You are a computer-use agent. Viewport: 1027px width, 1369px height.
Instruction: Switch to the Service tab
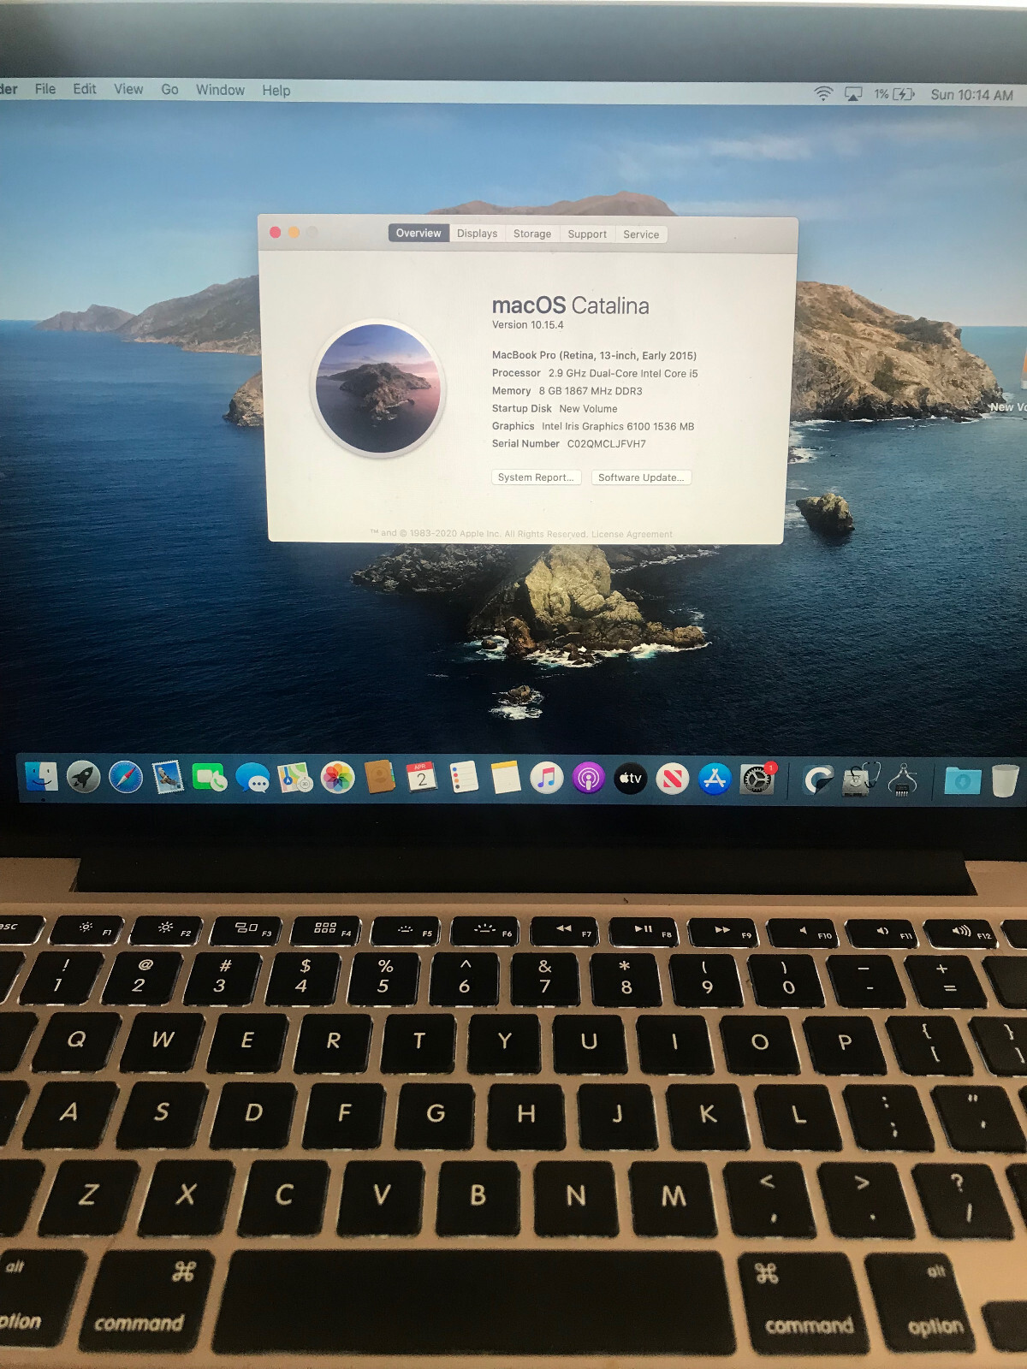pyautogui.click(x=641, y=234)
